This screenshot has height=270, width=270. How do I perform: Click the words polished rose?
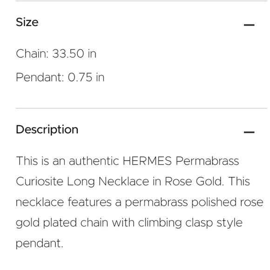[x=227, y=202]
